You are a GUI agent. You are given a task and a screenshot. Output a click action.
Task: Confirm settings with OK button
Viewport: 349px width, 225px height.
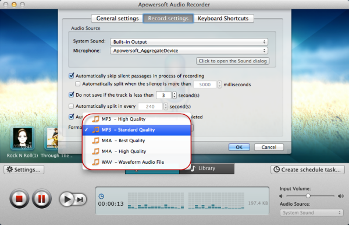[x=239, y=147]
